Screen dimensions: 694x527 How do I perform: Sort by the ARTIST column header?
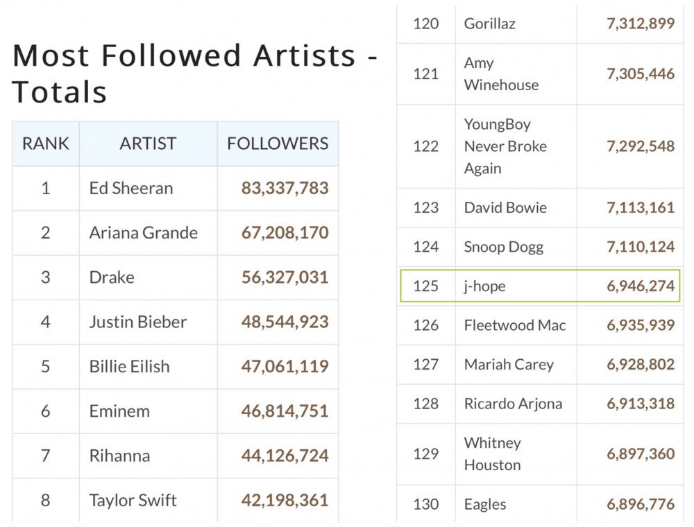[x=148, y=144]
